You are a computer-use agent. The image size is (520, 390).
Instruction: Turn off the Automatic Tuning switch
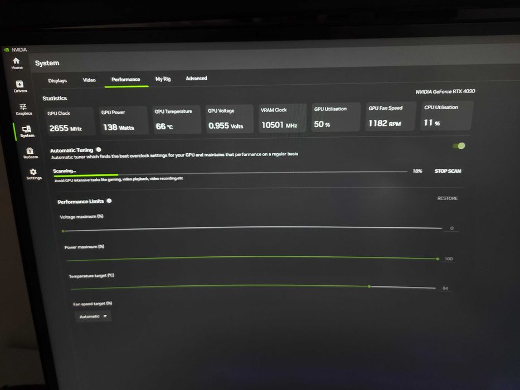click(x=459, y=146)
